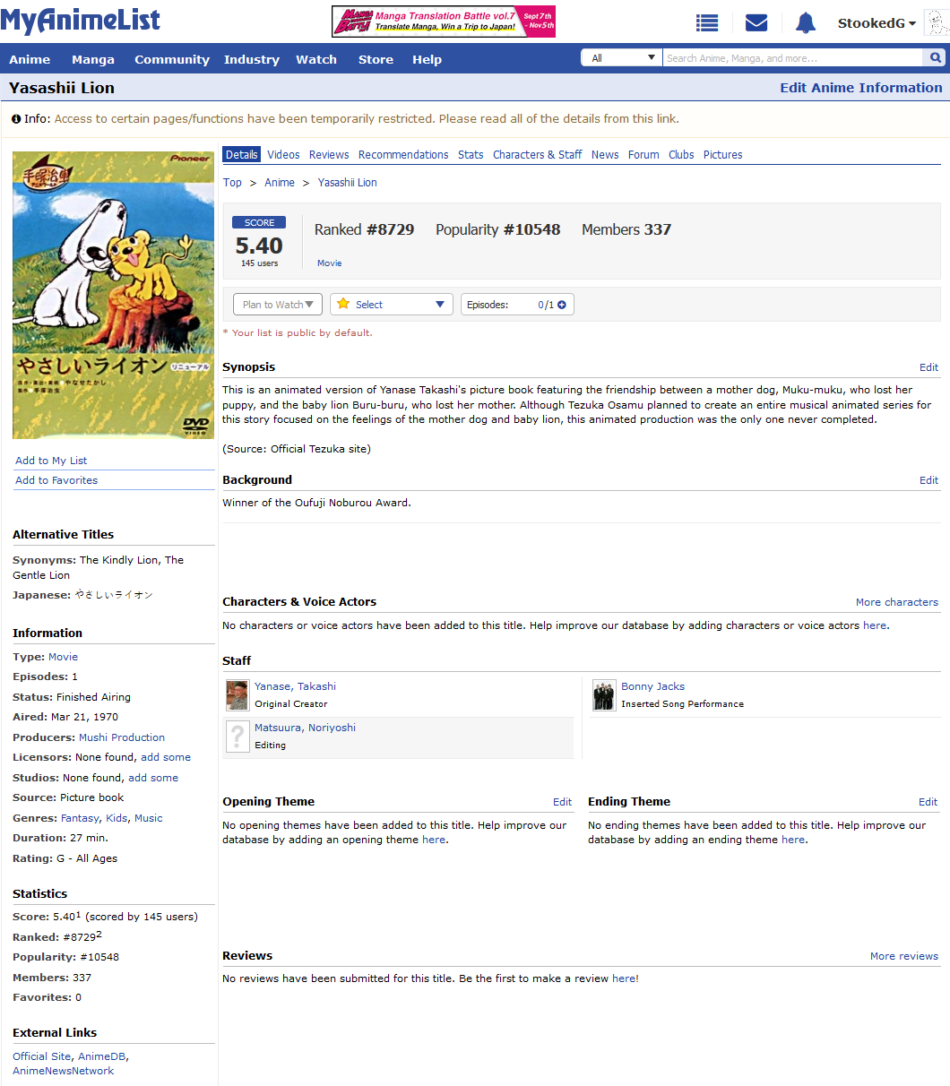Open the Watch menu
The width and height of the screenshot is (950, 1086).
click(x=316, y=59)
